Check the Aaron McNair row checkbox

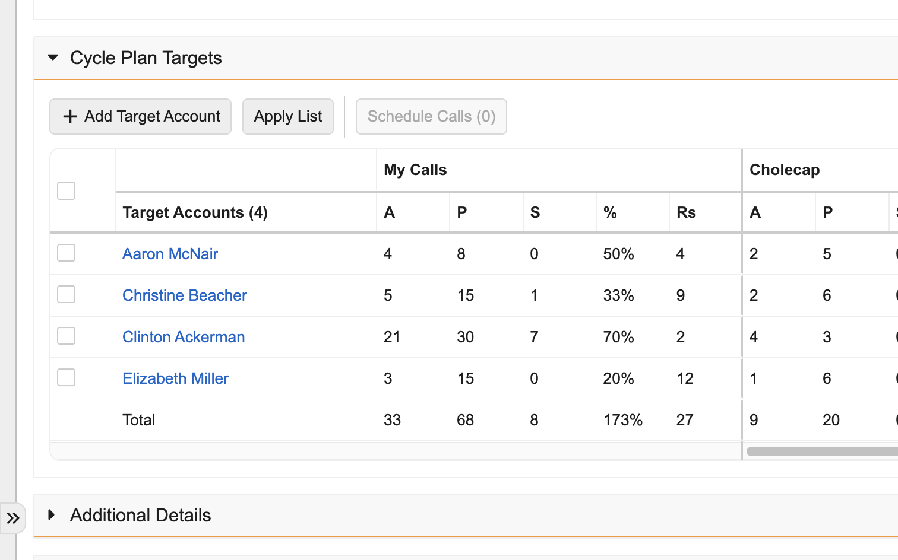[x=66, y=253]
